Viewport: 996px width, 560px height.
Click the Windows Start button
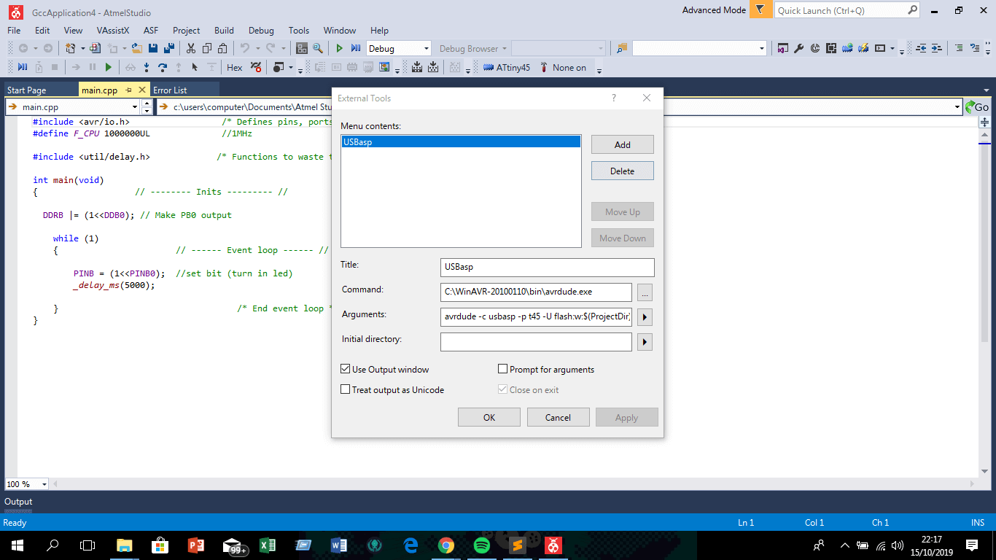click(17, 545)
